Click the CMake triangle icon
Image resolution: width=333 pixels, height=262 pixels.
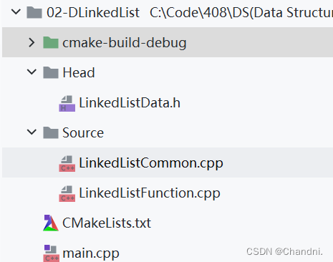coord(51,223)
